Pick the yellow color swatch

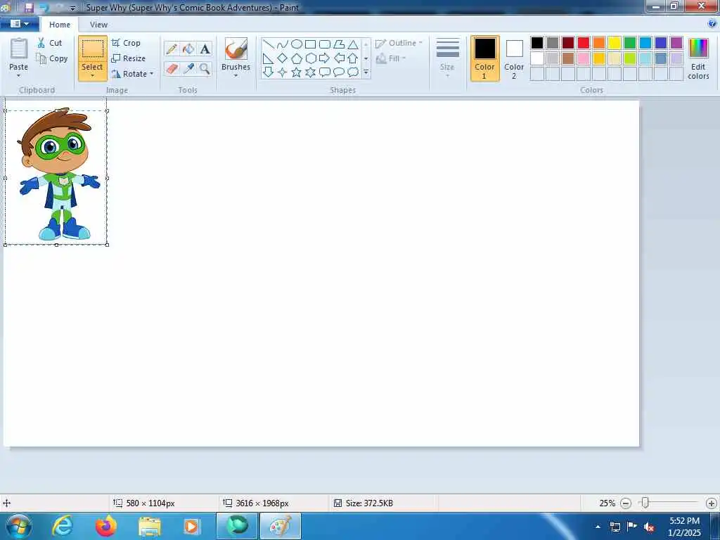click(615, 43)
